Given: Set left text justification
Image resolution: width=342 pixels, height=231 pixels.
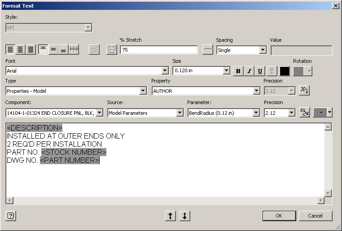Looking at the screenshot, I should point(10,49).
